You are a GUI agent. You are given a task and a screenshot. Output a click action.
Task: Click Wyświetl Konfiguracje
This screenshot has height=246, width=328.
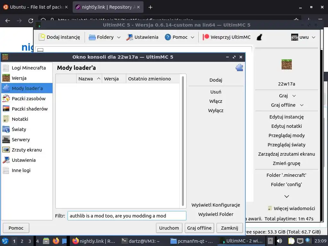click(216, 205)
